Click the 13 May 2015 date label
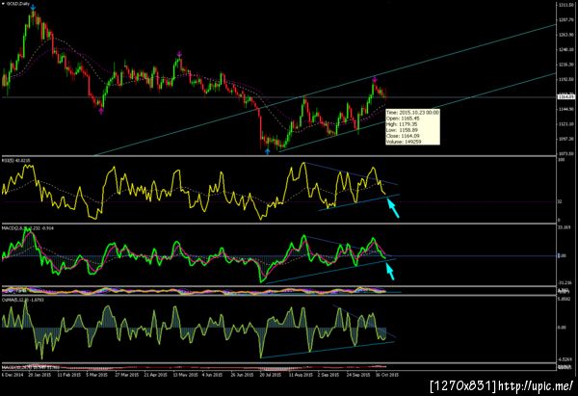 point(185,375)
